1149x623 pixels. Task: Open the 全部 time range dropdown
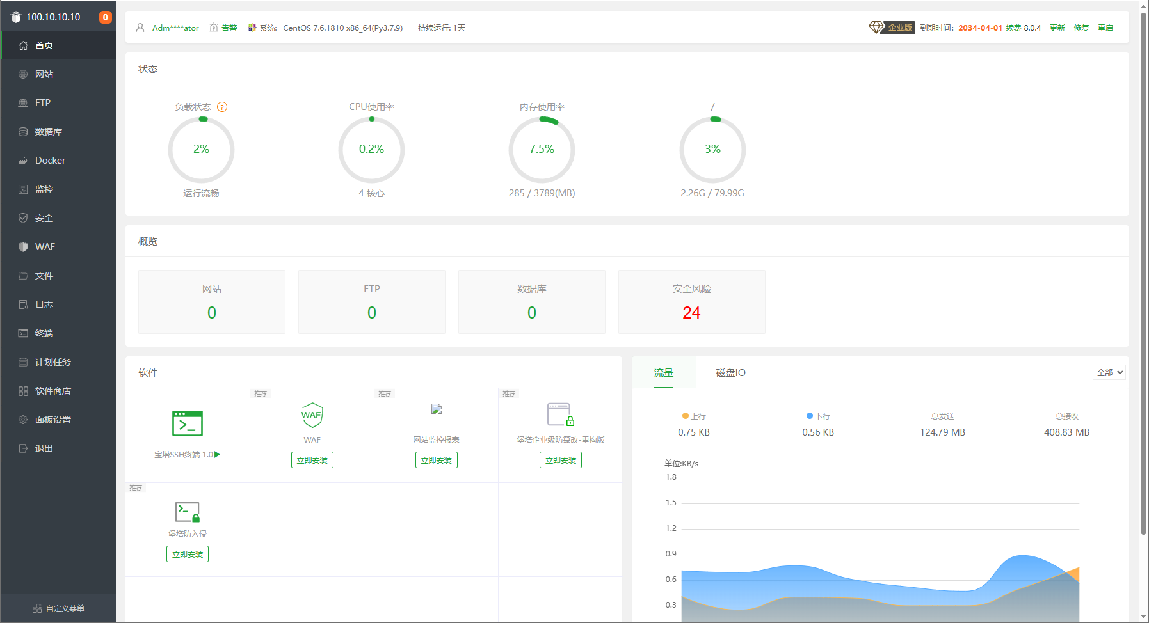coord(1108,372)
